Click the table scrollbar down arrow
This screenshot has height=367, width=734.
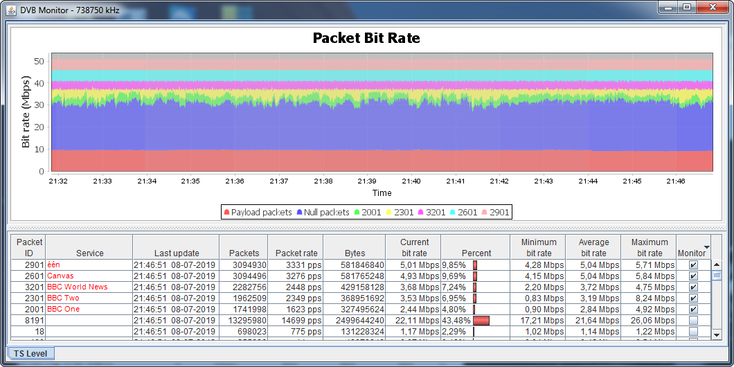(717, 335)
